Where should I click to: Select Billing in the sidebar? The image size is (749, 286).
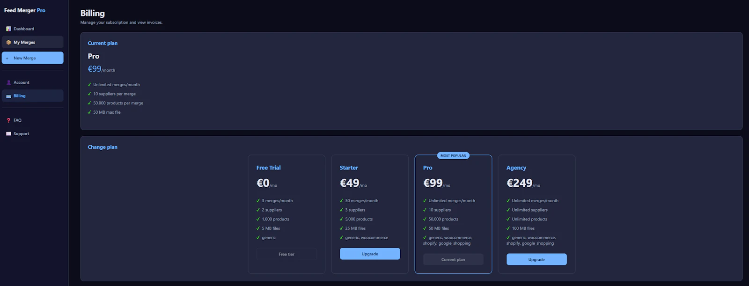[32, 96]
